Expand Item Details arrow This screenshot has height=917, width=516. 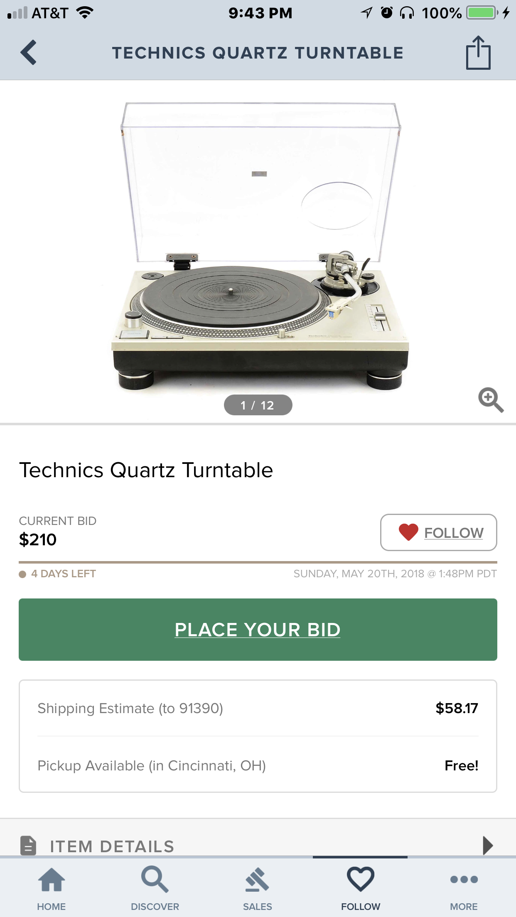point(488,846)
